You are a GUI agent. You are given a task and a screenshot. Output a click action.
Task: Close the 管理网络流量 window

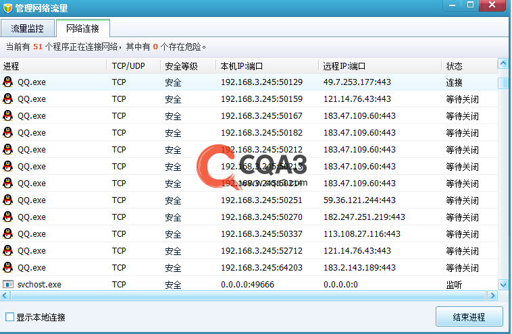tap(492, 5)
